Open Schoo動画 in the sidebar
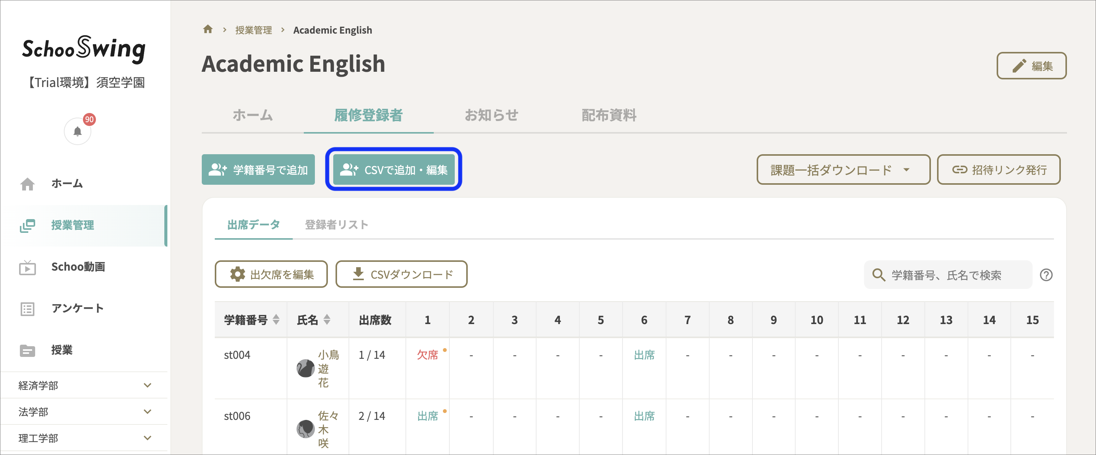Screen dimensions: 1096x455 click(84, 267)
